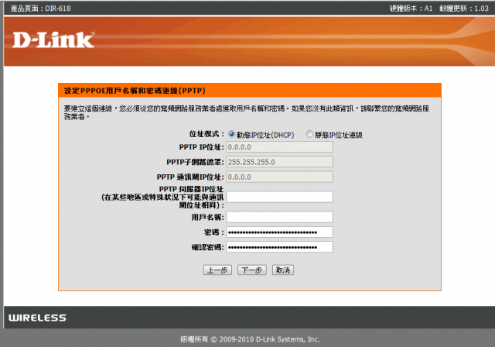This screenshot has height=347, width=495.
Task: Click the instruction paragraph starting 要建立這個連線
Action: tap(247, 112)
